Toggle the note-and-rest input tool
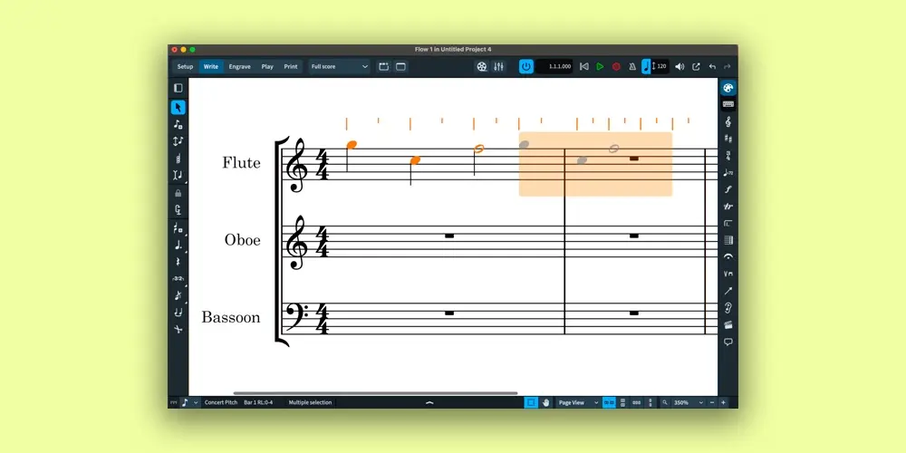Image resolution: width=906 pixels, height=453 pixels. (x=178, y=228)
